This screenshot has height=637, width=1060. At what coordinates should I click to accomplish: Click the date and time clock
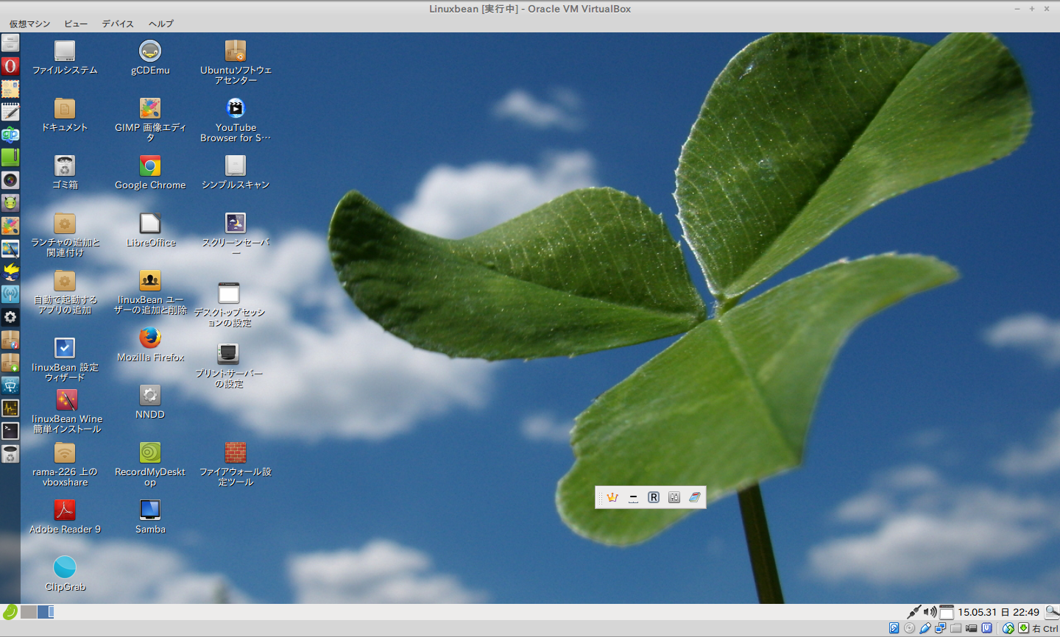coord(998,612)
